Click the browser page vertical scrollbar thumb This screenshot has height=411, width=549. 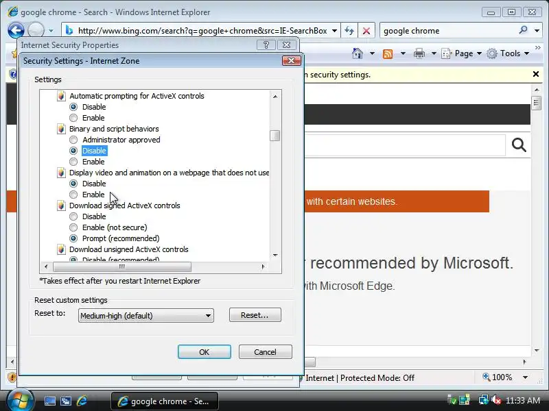pyautogui.click(x=536, y=103)
